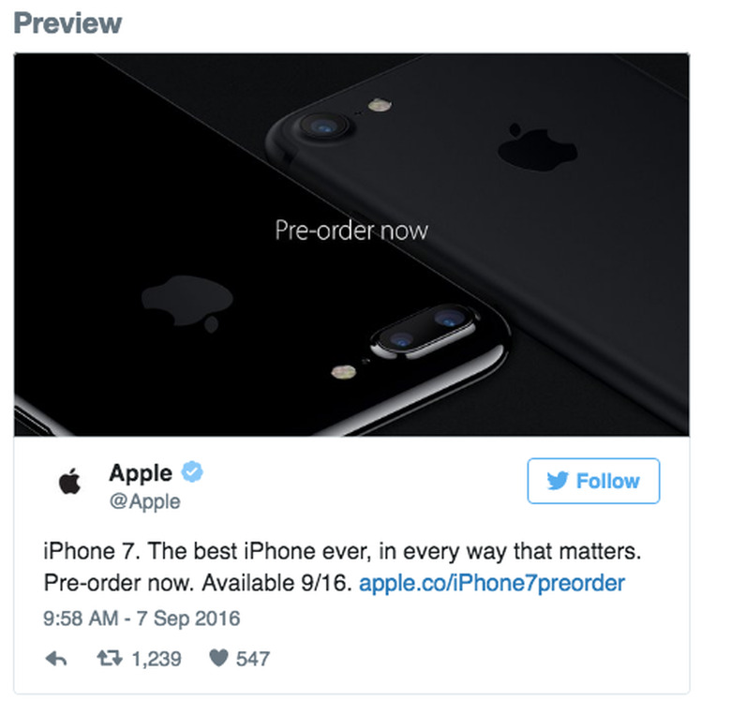The width and height of the screenshot is (731, 715).
Task: Click the tweet text about iPhone 7
Action: 342,567
